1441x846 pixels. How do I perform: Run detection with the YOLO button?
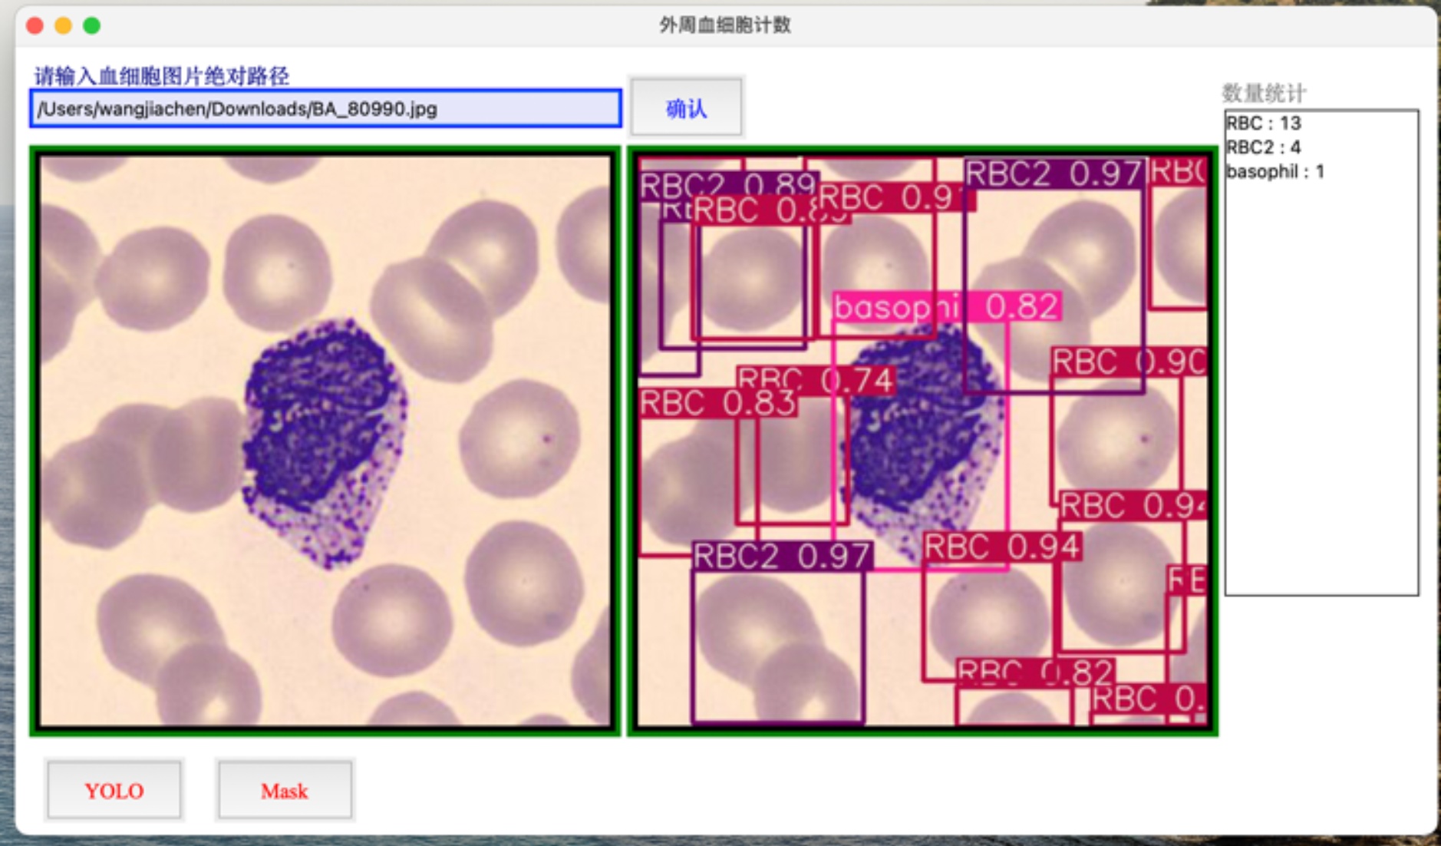pos(114,790)
